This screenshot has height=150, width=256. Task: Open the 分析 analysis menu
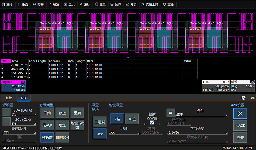[x=131, y=4]
